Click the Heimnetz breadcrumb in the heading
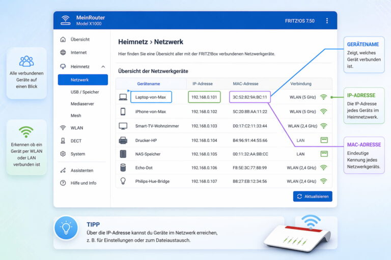Screen dimensions: 391x260 (133, 42)
